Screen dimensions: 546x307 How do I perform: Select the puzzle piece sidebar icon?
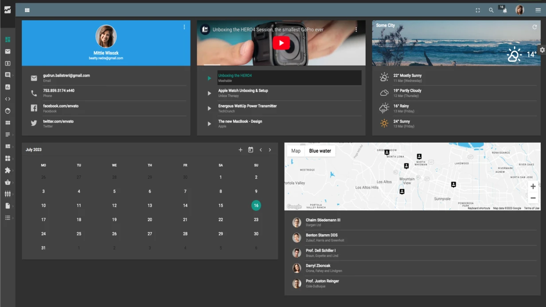8,170
